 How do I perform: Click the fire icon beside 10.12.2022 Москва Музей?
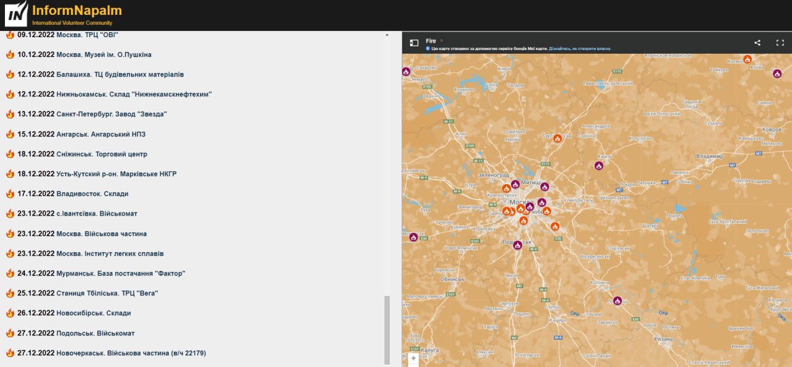[10, 54]
